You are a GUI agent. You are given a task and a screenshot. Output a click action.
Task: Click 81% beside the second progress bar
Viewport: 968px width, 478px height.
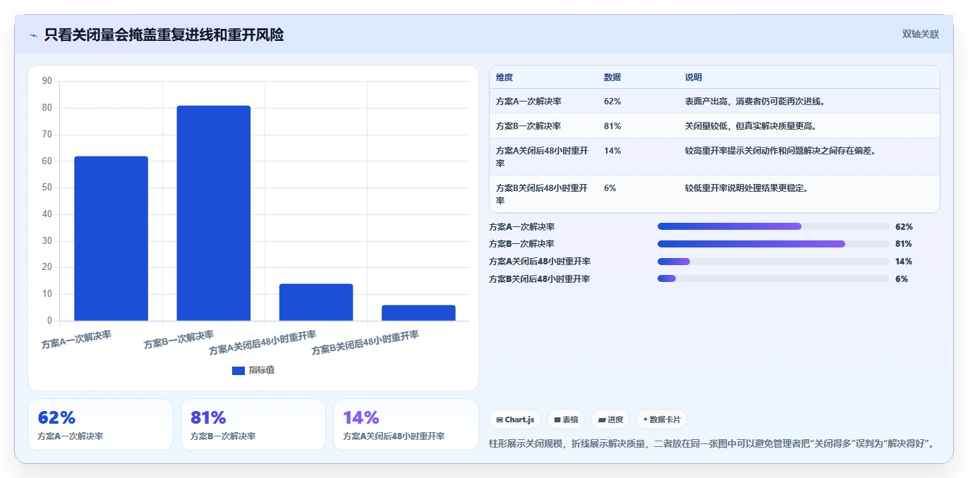pyautogui.click(x=903, y=244)
